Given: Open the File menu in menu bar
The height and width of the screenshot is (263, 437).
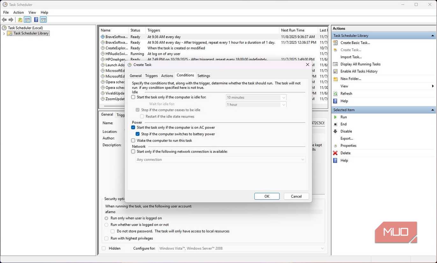Looking at the screenshot, I should (x=6, y=12).
